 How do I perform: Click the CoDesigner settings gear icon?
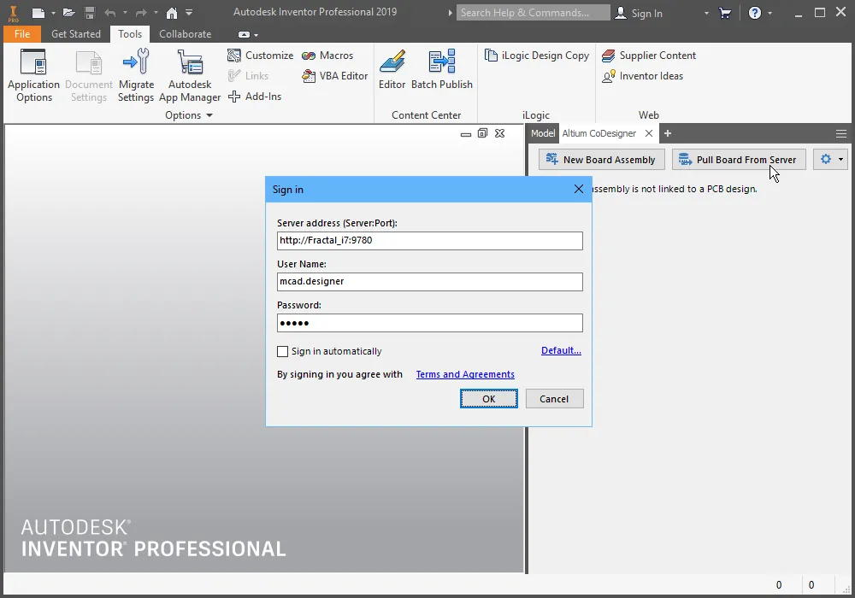click(x=826, y=159)
